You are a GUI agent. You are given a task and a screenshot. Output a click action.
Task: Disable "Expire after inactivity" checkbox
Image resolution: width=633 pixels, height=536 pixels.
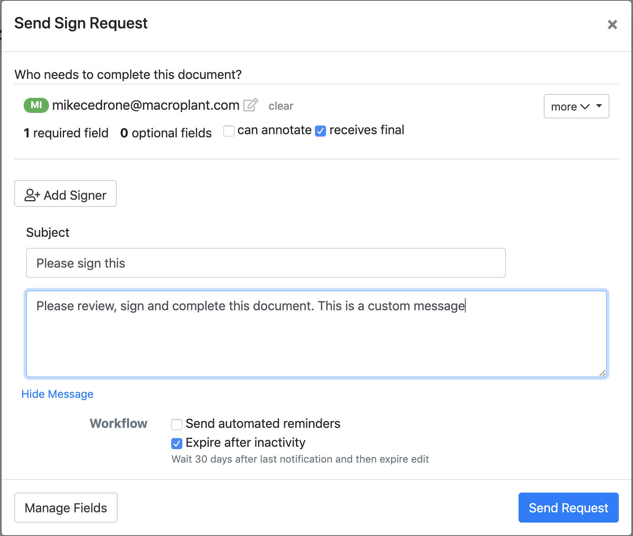(x=177, y=443)
